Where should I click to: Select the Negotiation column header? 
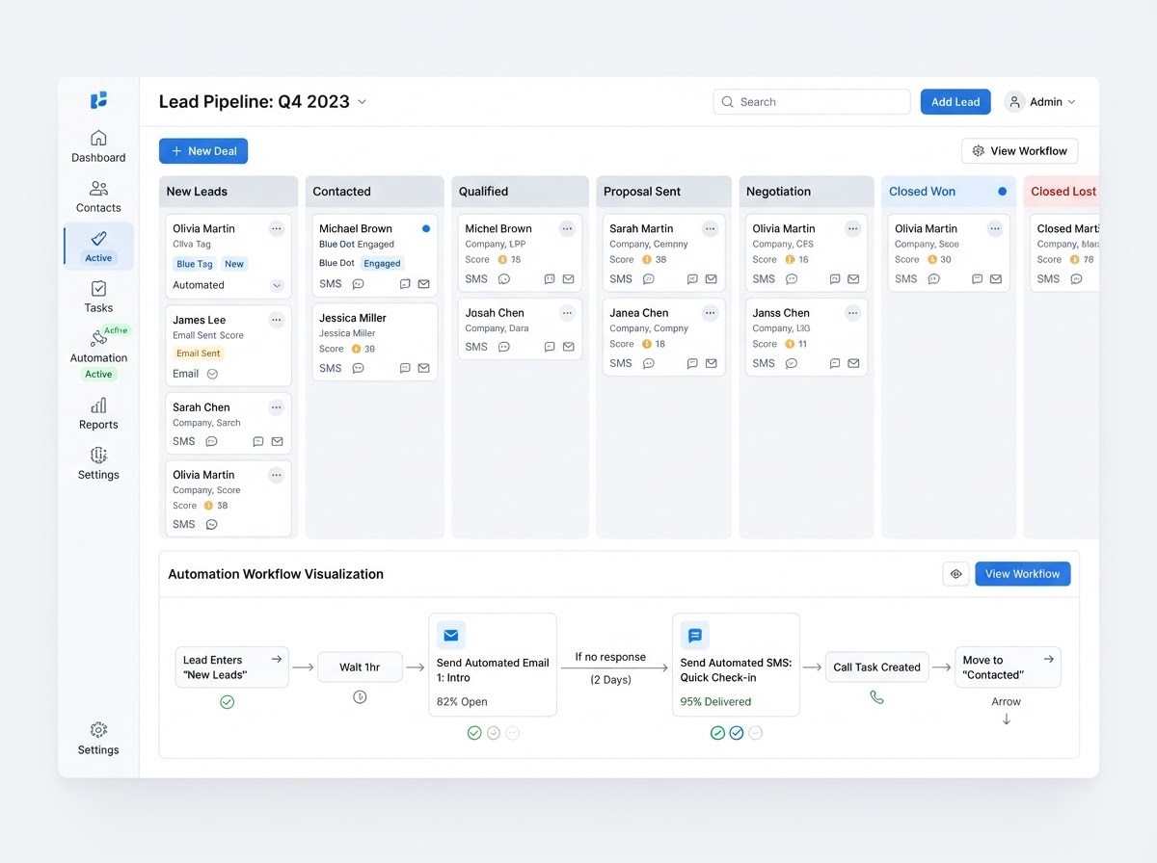point(806,192)
